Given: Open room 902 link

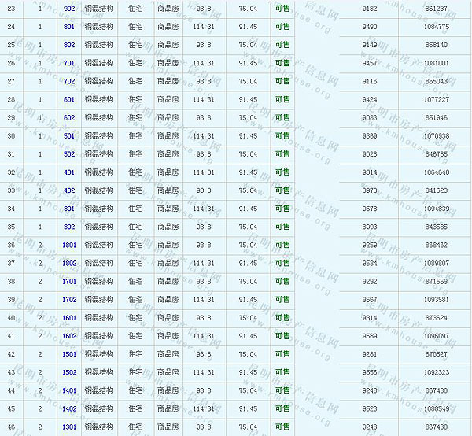Looking at the screenshot, I should click(x=69, y=9).
